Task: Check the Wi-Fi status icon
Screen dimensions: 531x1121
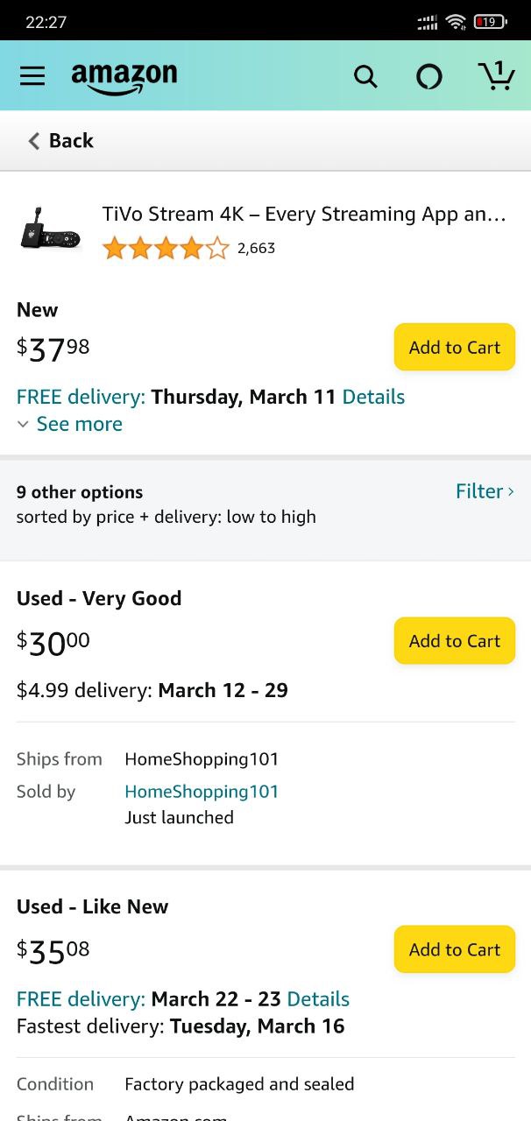Action: tap(456, 22)
